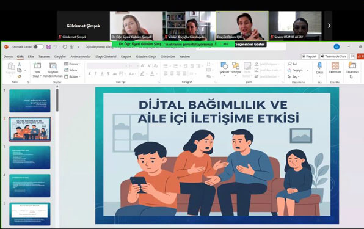Expand the Düzen layout dropdown
Viewport: 364px width, 229px height.
tap(72, 64)
